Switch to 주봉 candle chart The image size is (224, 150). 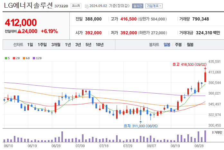[x=178, y=45]
